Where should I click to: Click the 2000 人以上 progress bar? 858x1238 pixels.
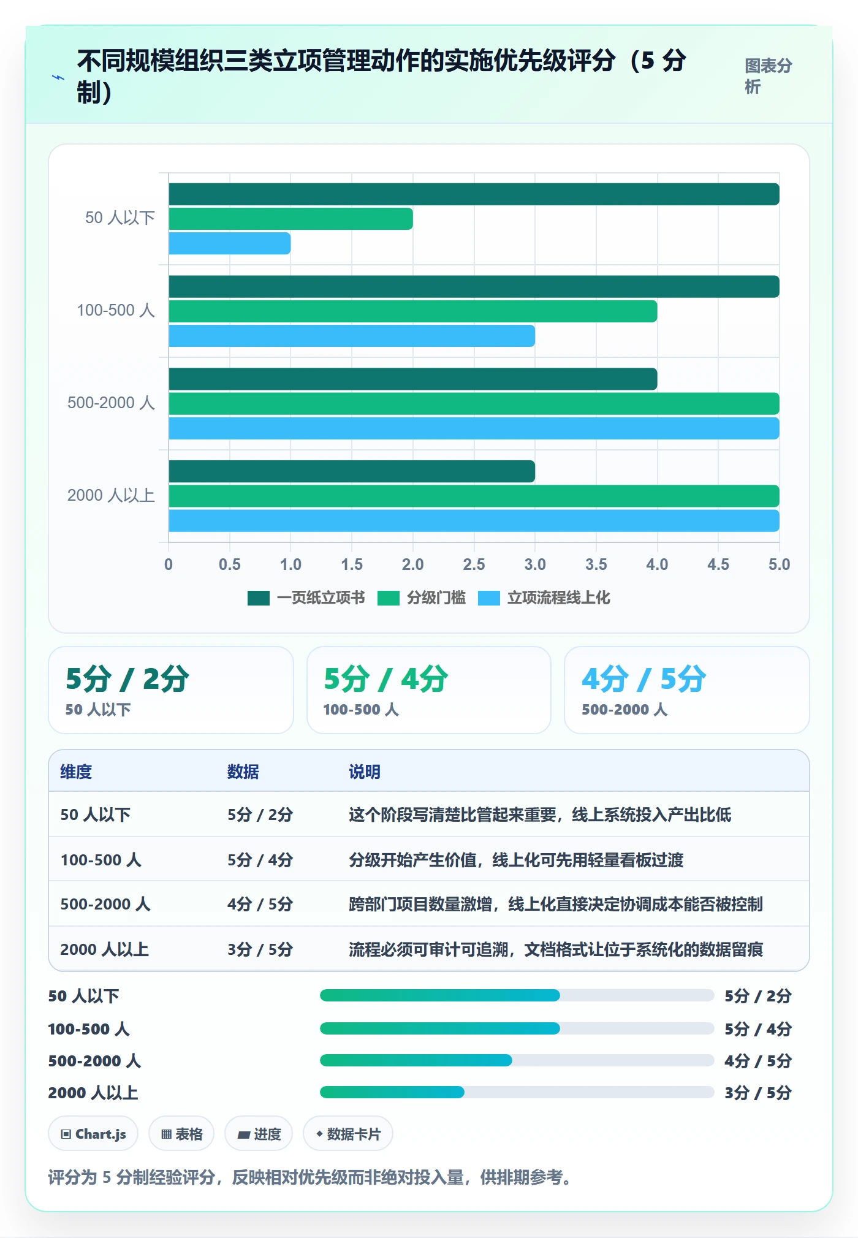pyautogui.click(x=517, y=1092)
